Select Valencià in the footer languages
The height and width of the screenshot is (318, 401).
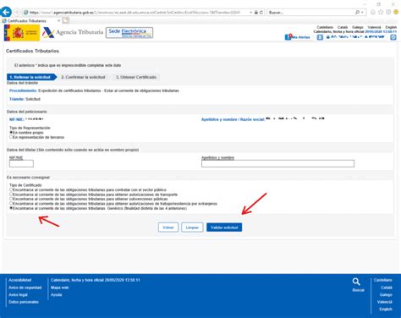pos(385,302)
